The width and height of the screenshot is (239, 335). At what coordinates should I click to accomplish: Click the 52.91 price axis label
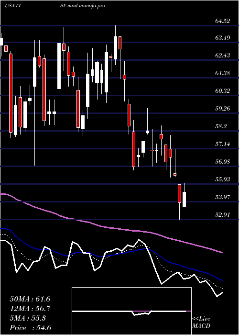pyautogui.click(x=223, y=215)
